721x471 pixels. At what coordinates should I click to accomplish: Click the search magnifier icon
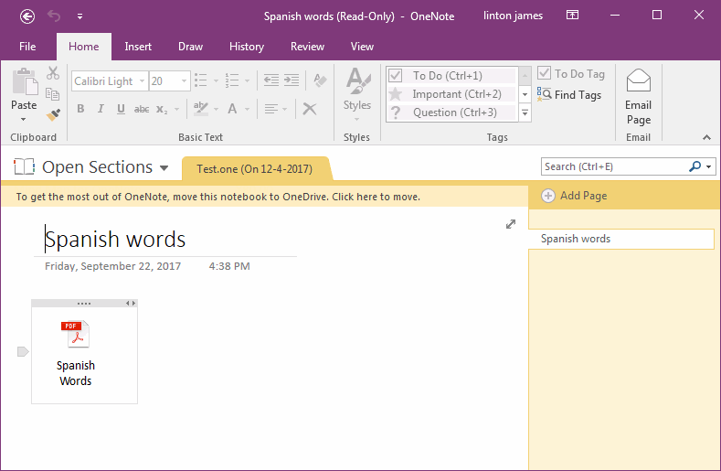[694, 166]
